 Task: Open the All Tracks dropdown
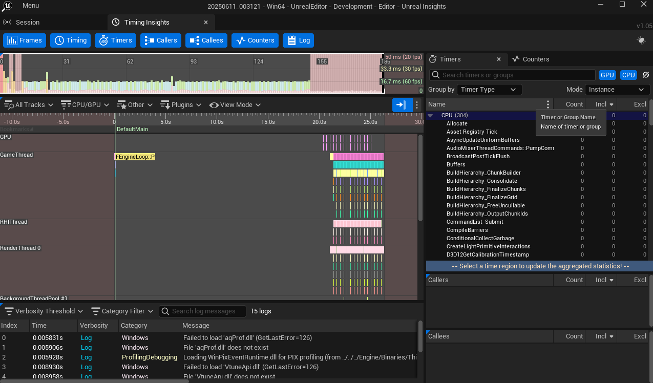tap(29, 105)
